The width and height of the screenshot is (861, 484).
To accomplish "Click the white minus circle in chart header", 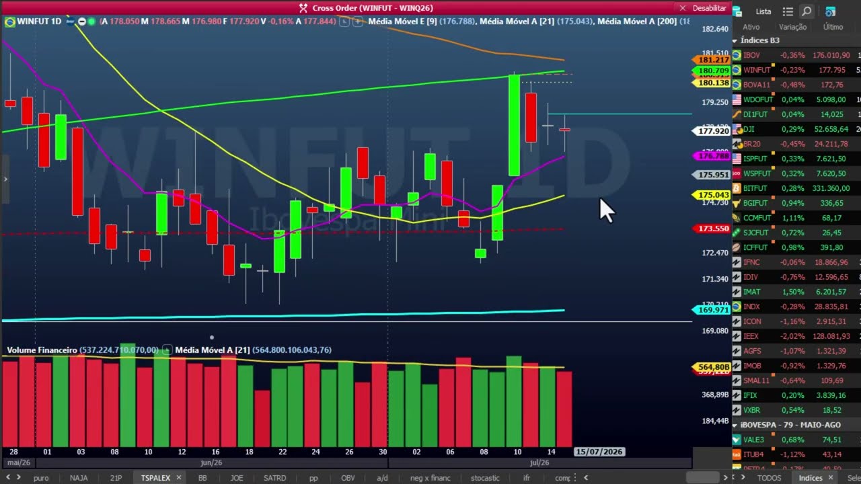I will click(x=82, y=22).
